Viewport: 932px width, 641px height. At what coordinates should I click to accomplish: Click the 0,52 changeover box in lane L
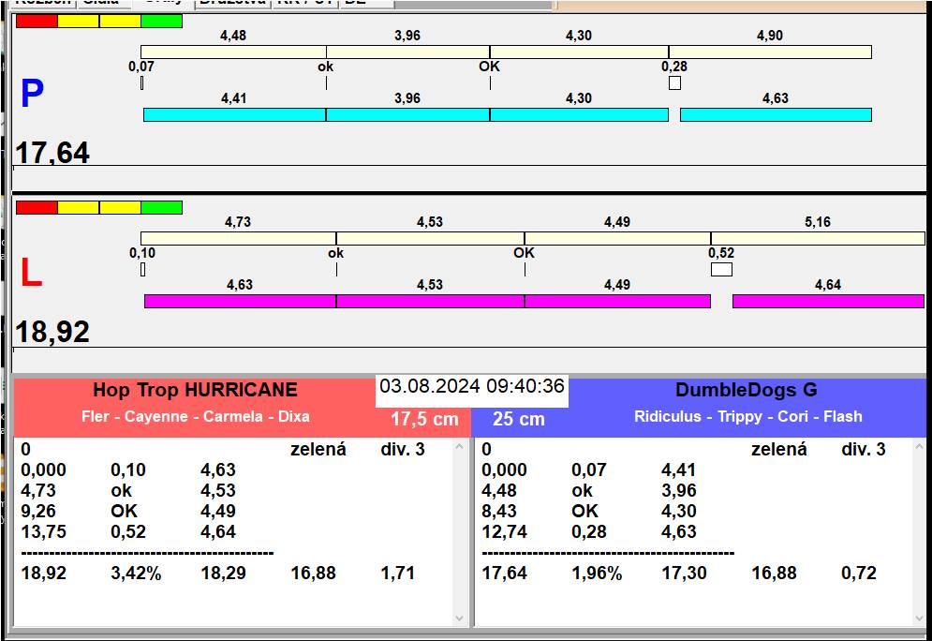pos(721,270)
